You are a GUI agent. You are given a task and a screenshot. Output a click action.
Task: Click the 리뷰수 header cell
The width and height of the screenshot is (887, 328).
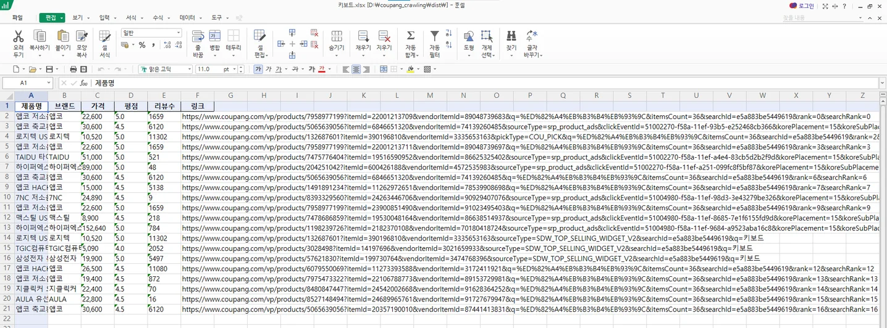pos(164,105)
